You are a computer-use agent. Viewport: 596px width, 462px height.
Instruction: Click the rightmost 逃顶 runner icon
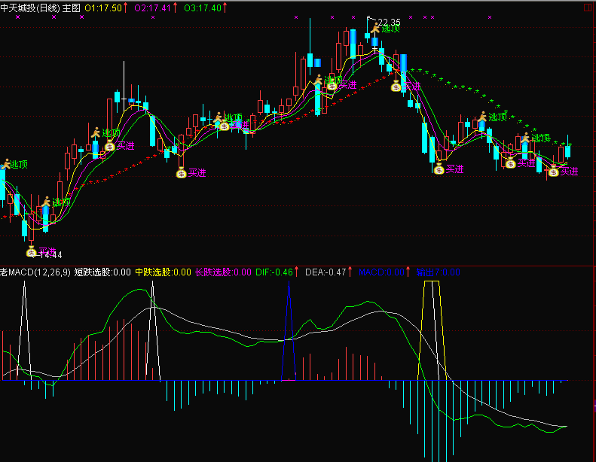click(524, 138)
